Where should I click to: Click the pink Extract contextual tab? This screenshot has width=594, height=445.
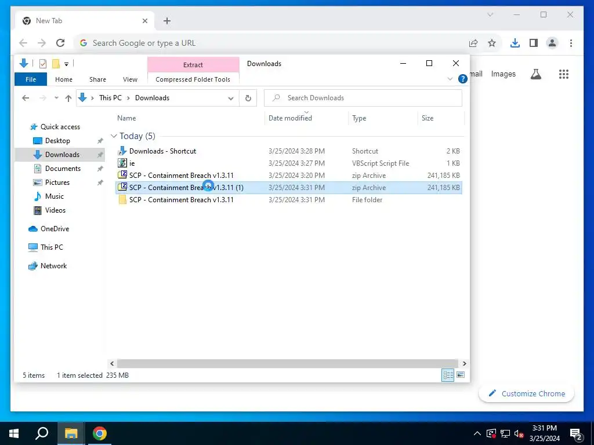coord(193,65)
